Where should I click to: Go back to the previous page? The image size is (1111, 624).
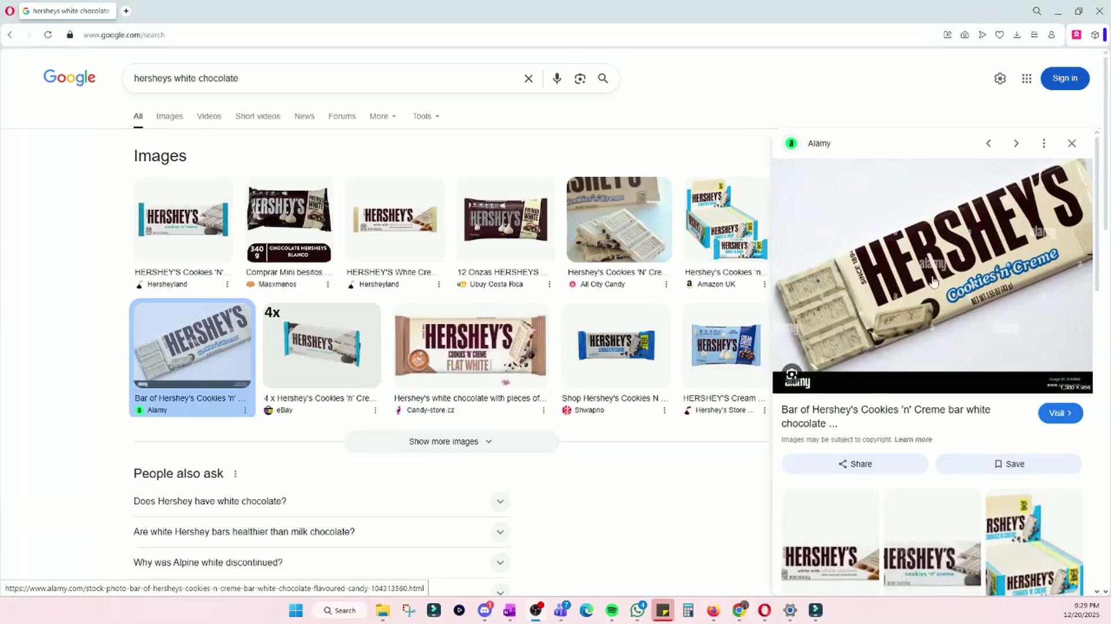point(10,35)
